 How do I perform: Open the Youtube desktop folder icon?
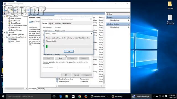(170, 5)
